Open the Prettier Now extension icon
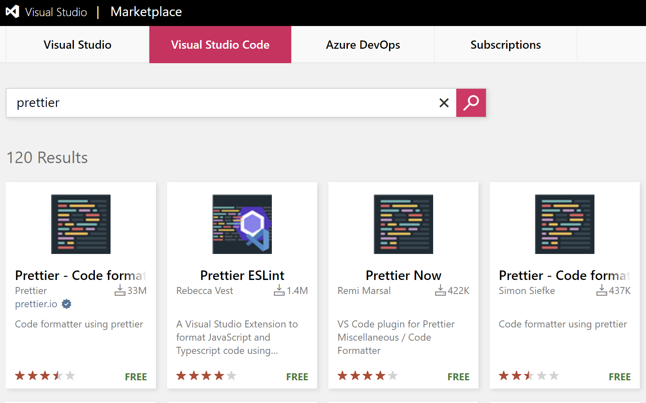This screenshot has width=646, height=403. pos(403,224)
